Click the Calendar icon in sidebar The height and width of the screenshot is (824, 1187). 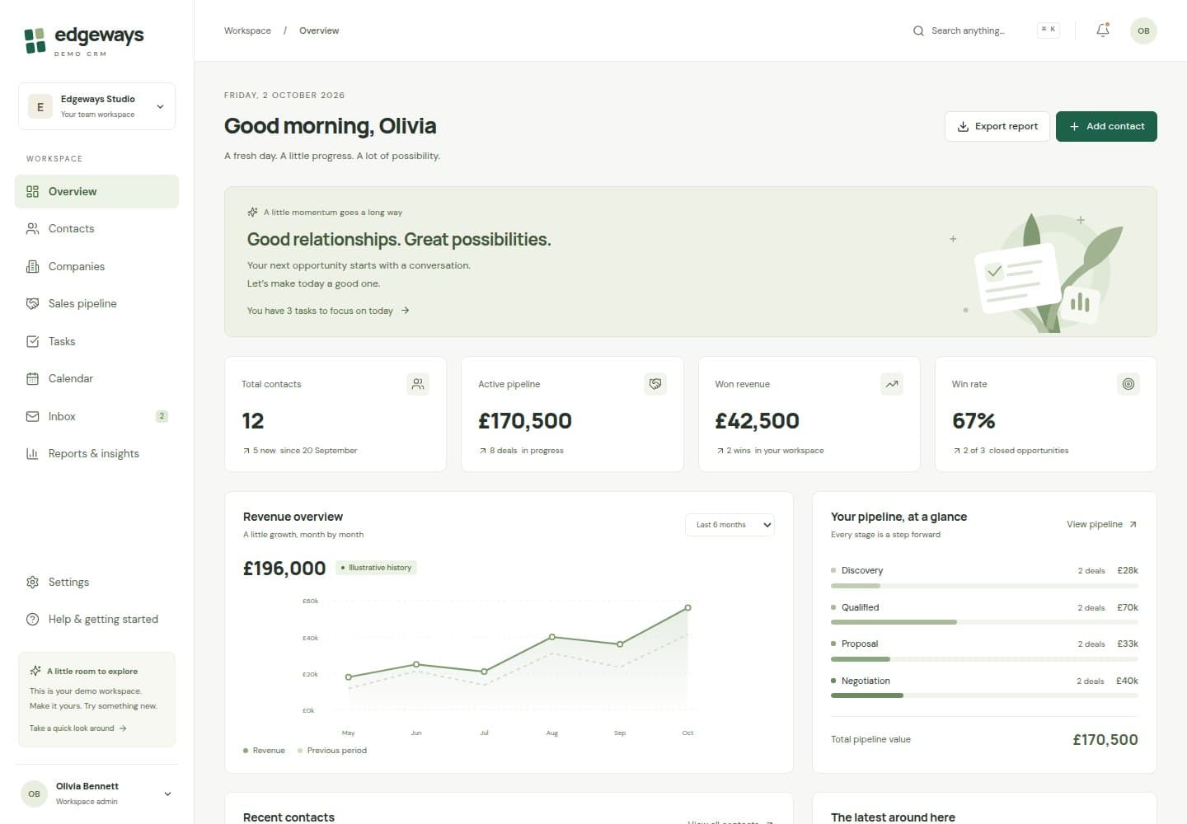click(33, 379)
